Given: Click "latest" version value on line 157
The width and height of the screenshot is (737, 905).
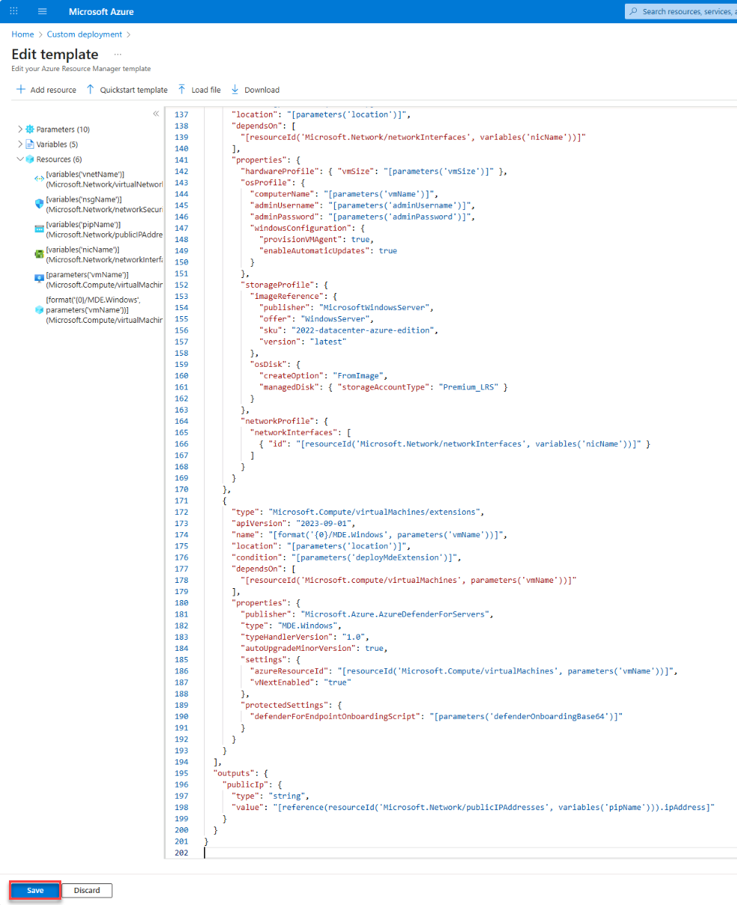Looking at the screenshot, I should tap(327, 342).
